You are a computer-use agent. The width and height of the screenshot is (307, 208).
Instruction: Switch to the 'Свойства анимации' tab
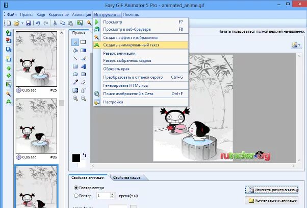coord(88,177)
